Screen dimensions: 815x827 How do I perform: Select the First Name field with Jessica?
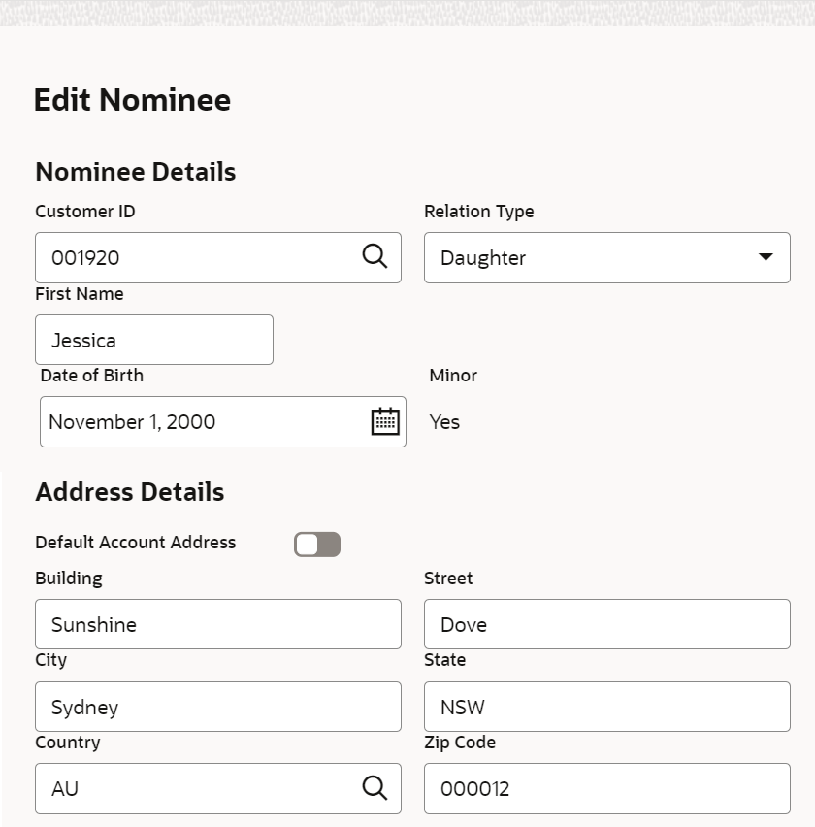click(154, 340)
